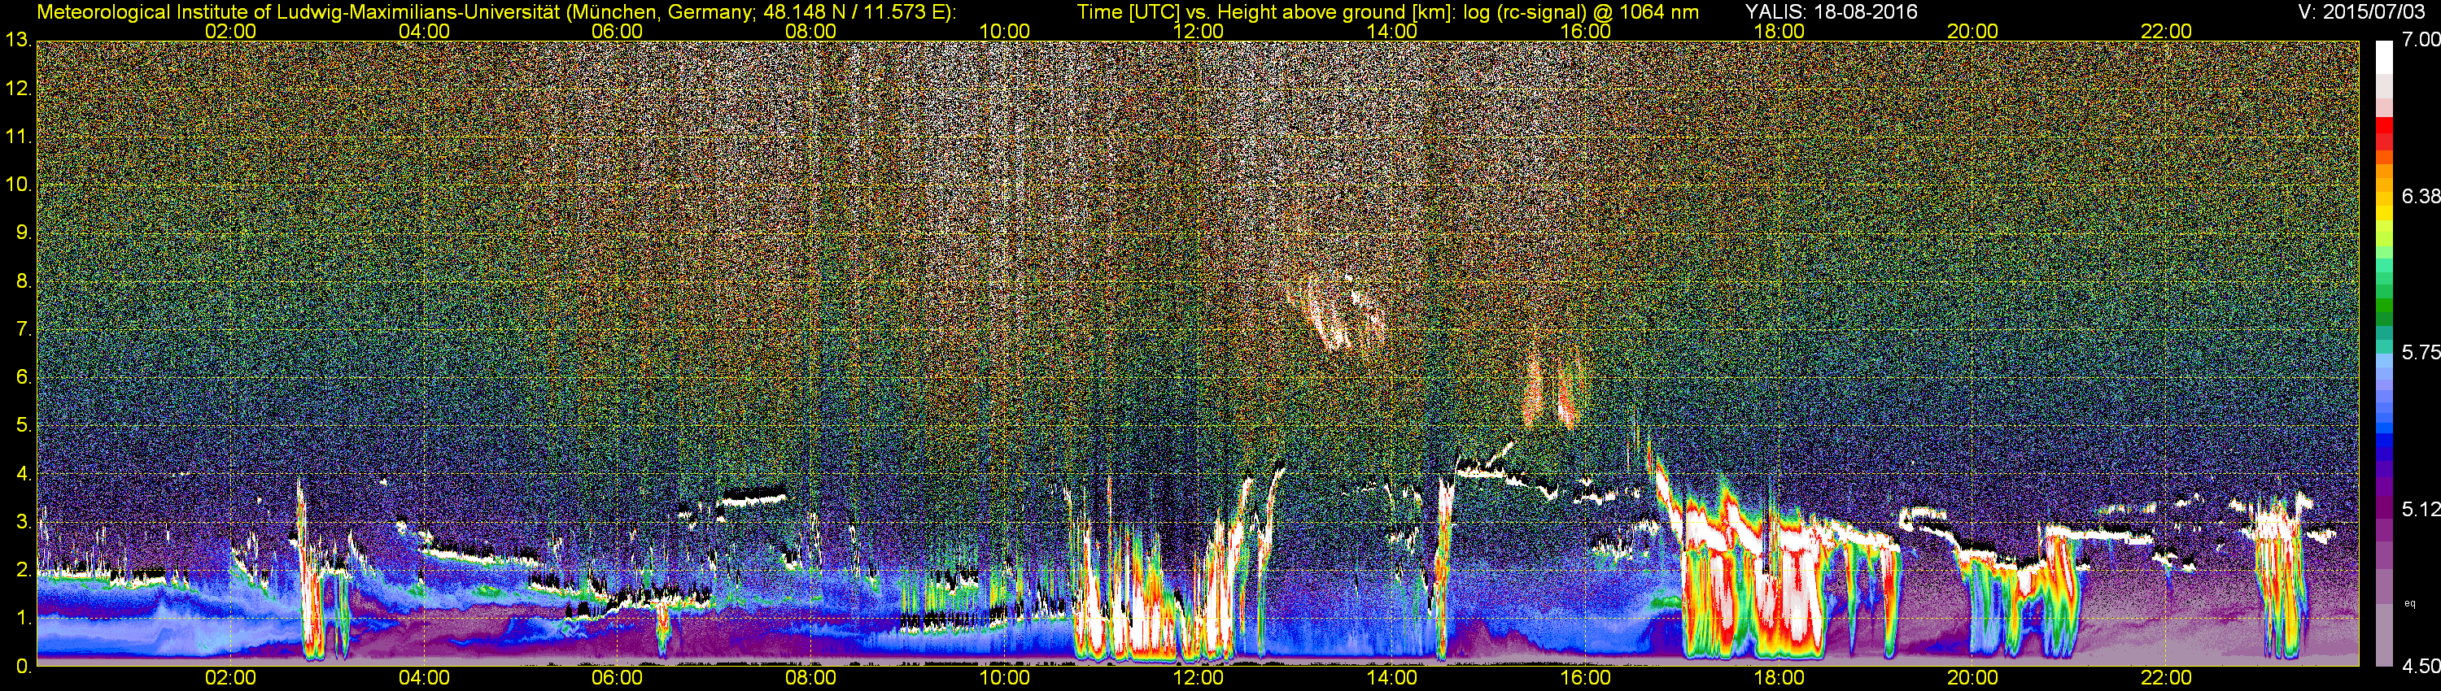The height and width of the screenshot is (691, 2441).
Task: Click the 20:00 label on the upper time axis
Action: [x=1973, y=31]
